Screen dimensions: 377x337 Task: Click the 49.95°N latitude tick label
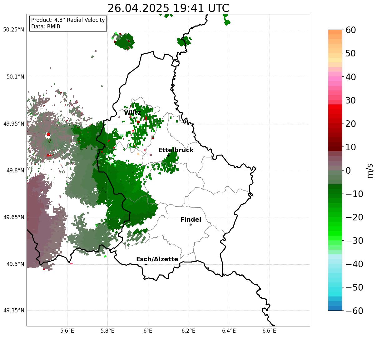[x=14, y=124]
